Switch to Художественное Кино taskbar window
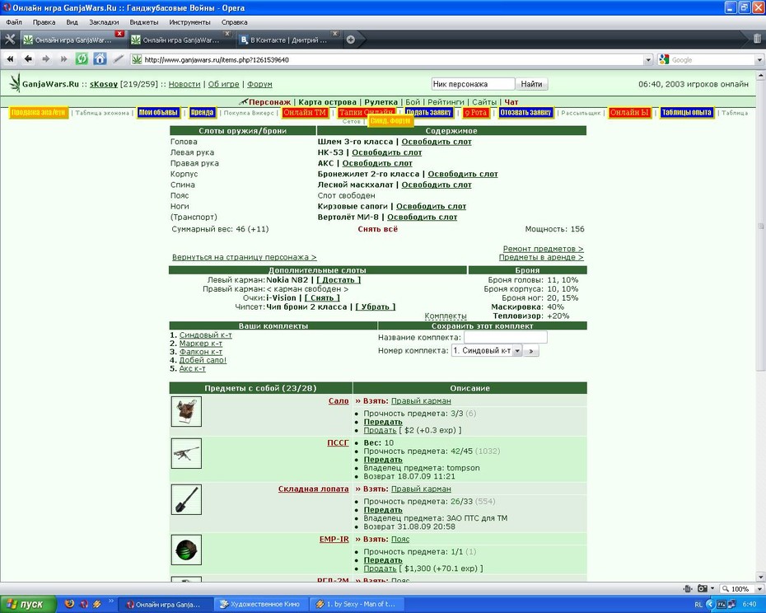Screen dimensions: 766x613 point(261,604)
